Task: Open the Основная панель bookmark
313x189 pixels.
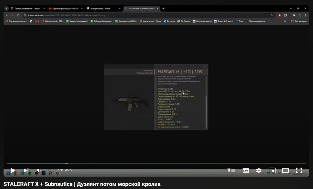Action: (x=202, y=21)
